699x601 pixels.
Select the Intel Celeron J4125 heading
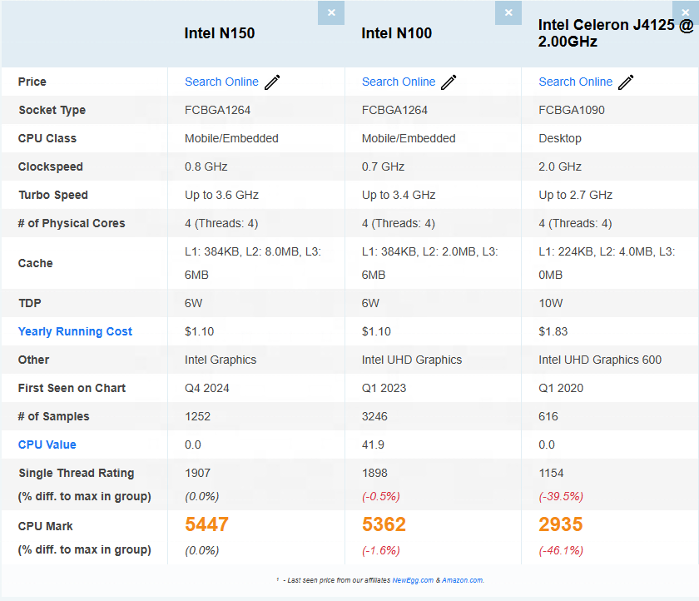point(616,33)
